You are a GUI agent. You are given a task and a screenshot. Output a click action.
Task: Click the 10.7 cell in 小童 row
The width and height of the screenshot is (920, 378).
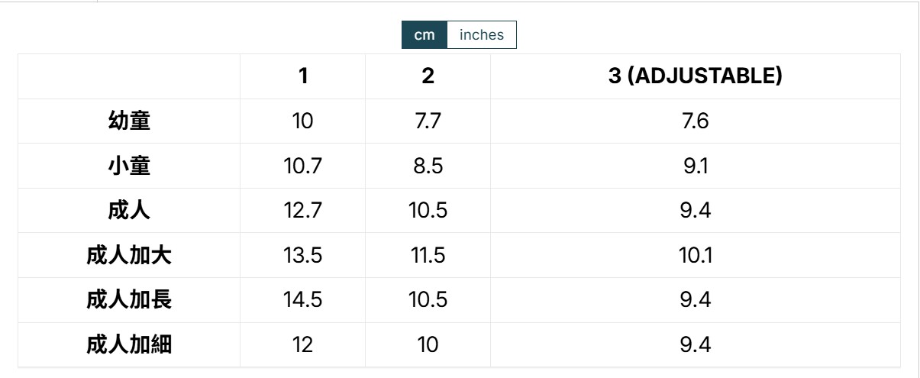(x=303, y=166)
